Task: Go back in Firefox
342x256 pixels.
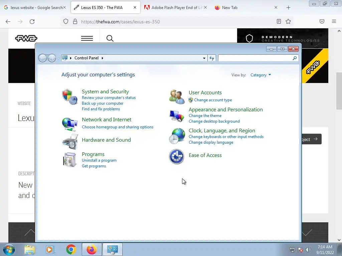Action: pyautogui.click(x=8, y=22)
